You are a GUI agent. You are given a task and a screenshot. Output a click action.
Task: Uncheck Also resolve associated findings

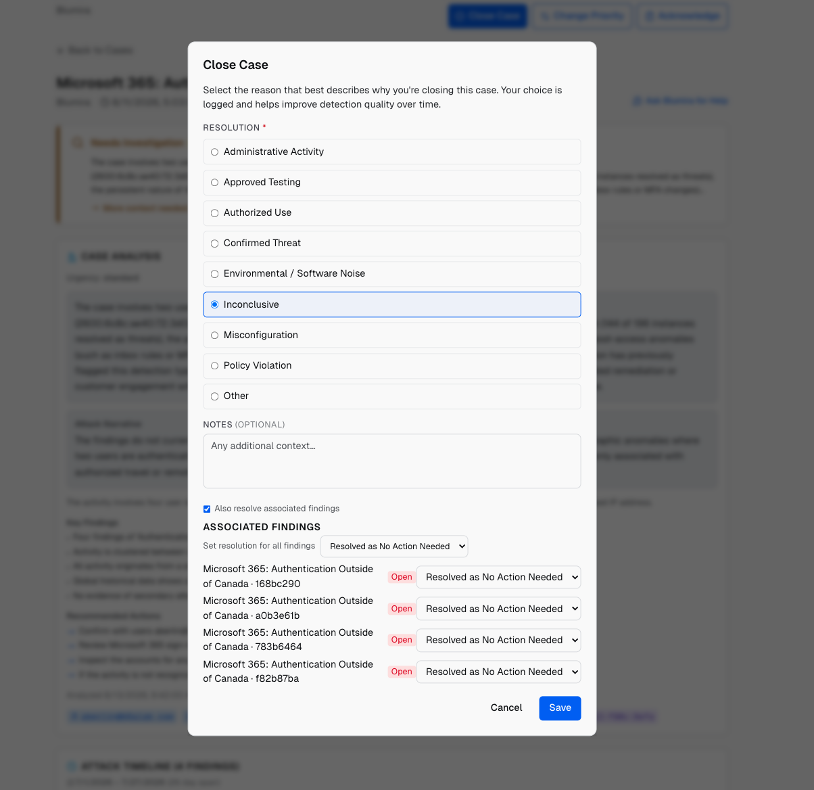(x=207, y=509)
